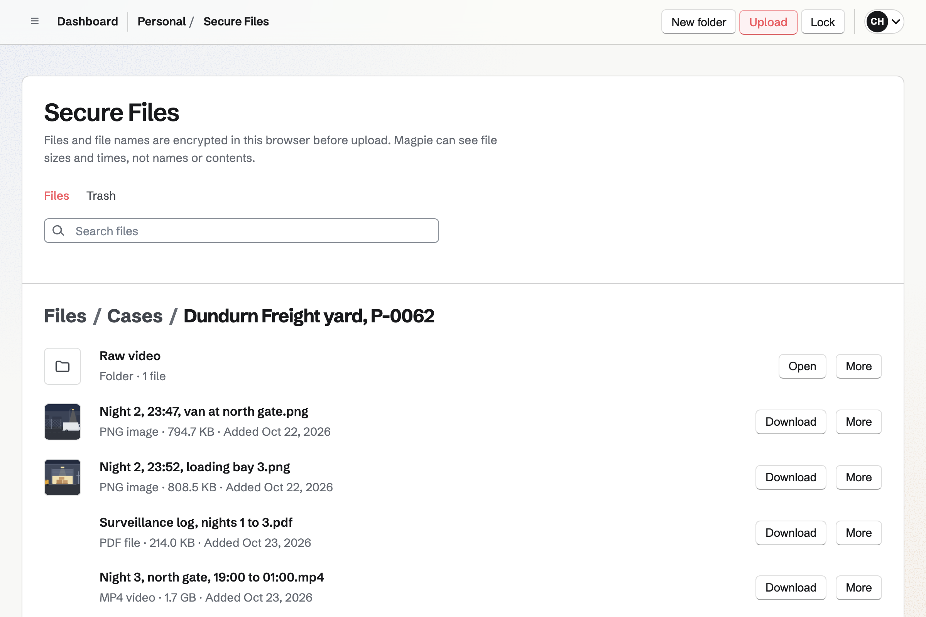Download Surveillance log PDF
Screen dimensions: 926x617
pos(791,533)
